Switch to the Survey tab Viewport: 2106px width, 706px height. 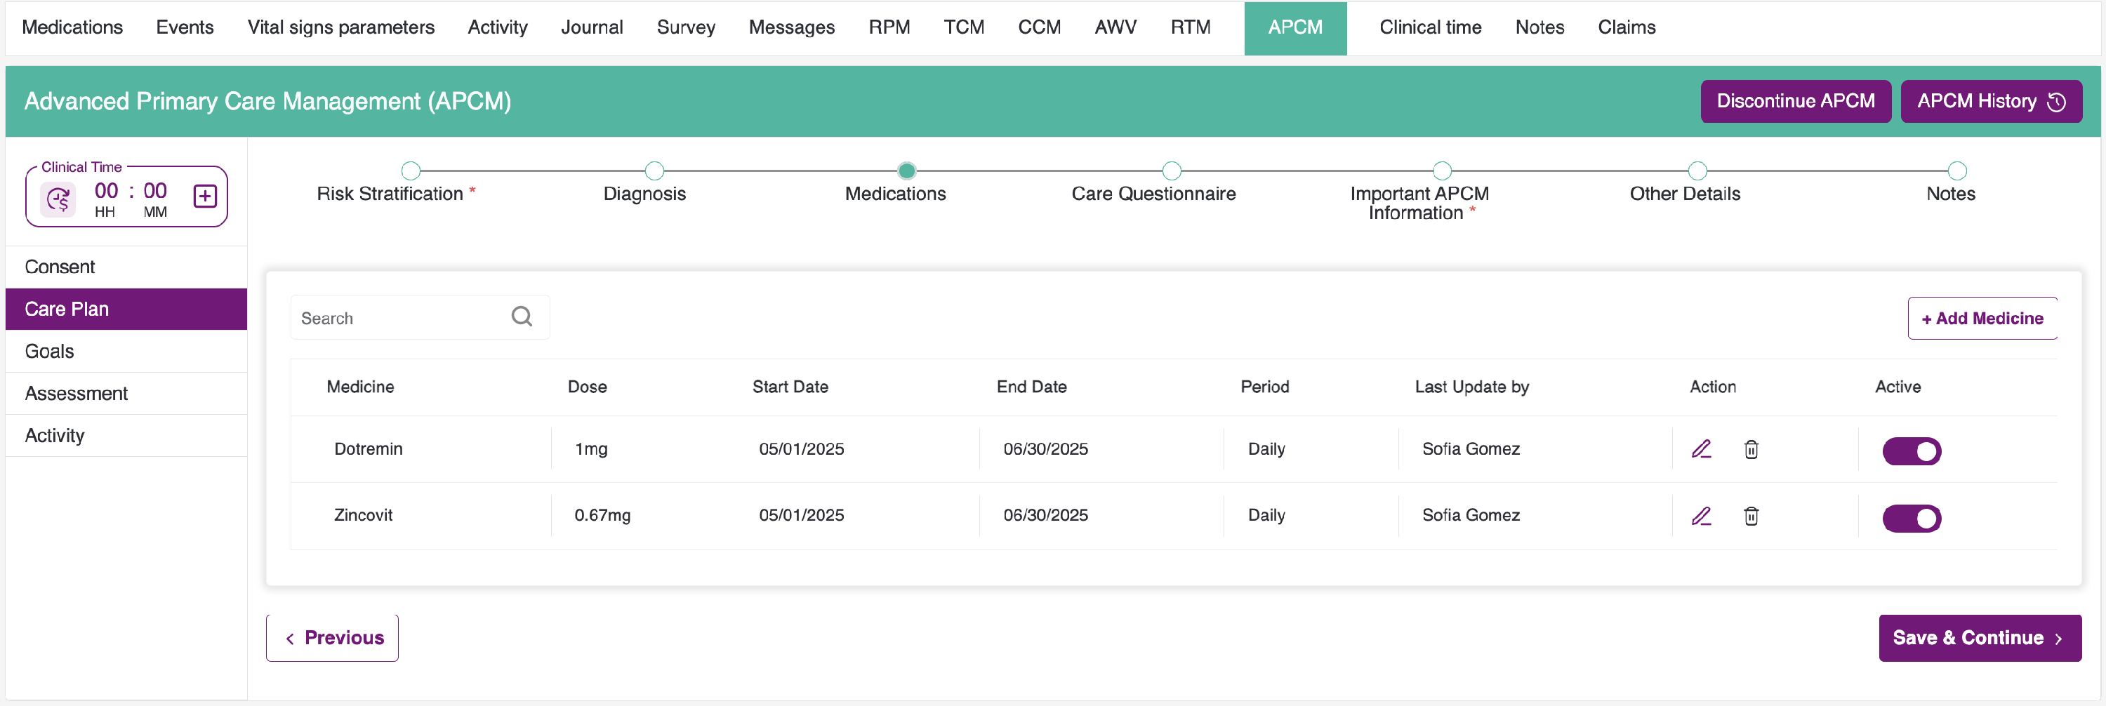tap(686, 28)
